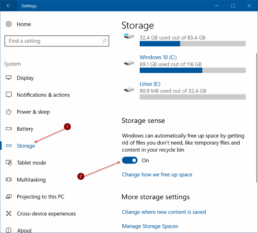
Task: Click the Multitasking icon
Action: tap(9, 180)
